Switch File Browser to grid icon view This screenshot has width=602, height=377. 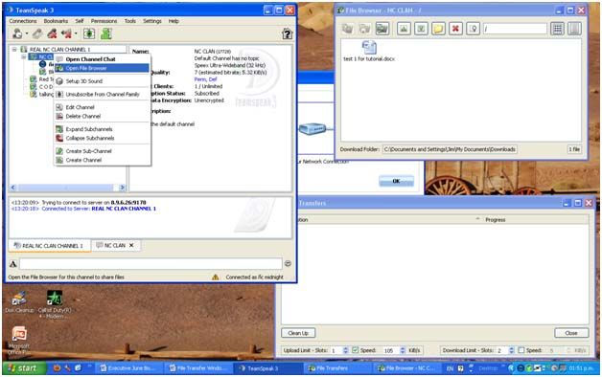pos(558,29)
